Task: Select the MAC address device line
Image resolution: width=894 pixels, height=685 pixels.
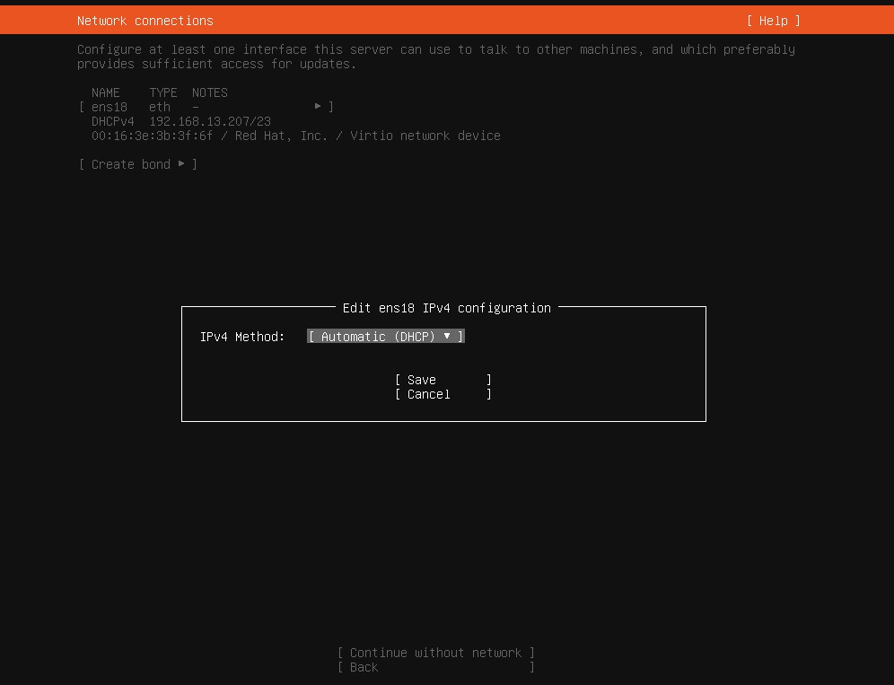Action: point(296,136)
